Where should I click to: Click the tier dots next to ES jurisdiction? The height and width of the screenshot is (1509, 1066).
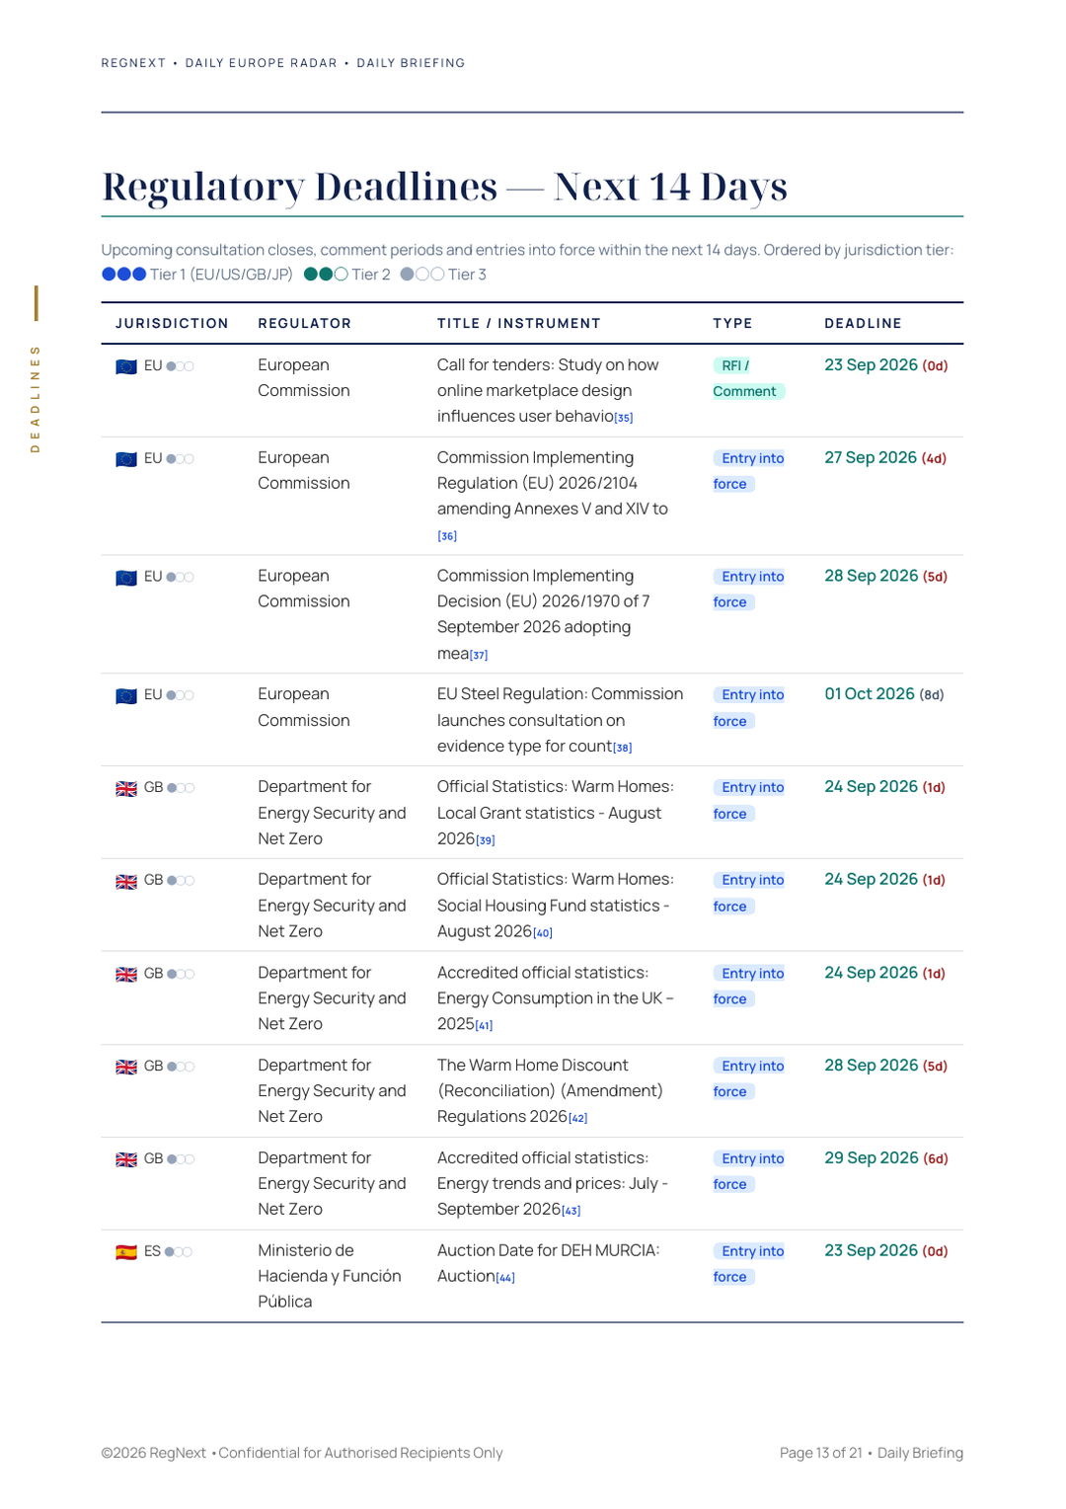click(179, 1252)
